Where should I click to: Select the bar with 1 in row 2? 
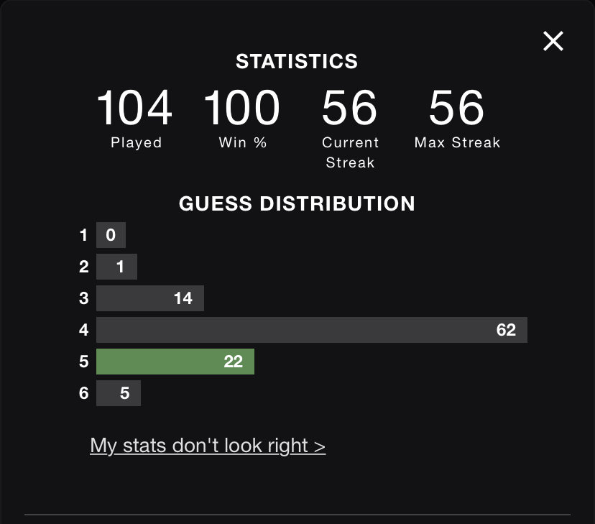(116, 267)
